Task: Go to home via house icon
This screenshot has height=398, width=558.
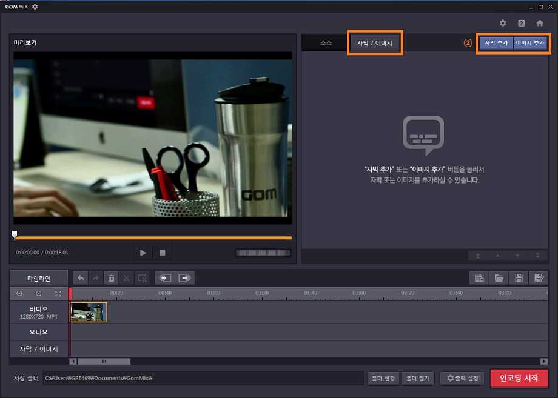Action: (539, 23)
